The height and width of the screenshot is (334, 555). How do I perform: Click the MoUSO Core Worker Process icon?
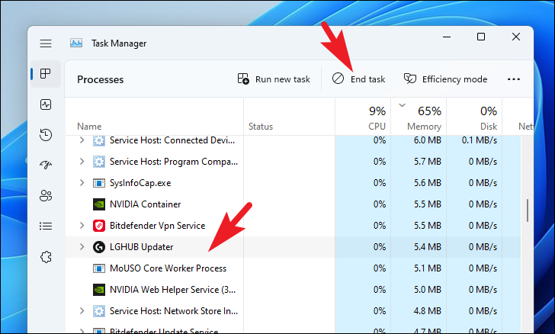[x=99, y=268]
